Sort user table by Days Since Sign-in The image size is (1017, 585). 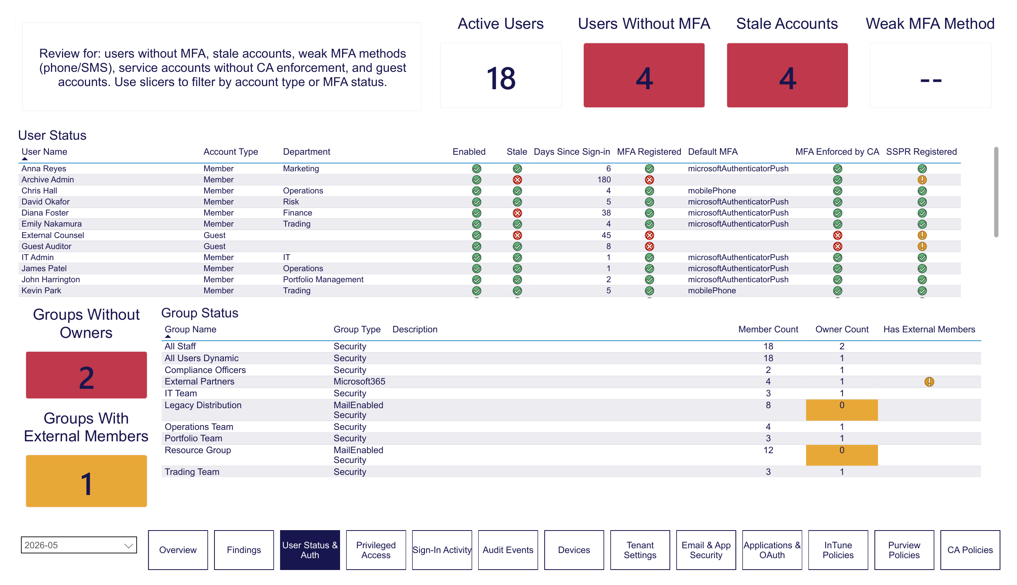tap(571, 152)
